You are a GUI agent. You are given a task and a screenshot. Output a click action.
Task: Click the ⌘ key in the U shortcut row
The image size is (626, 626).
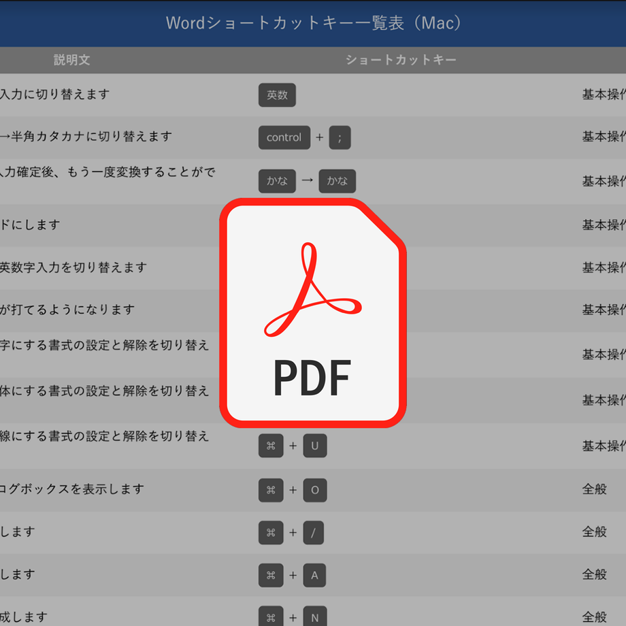tap(271, 446)
